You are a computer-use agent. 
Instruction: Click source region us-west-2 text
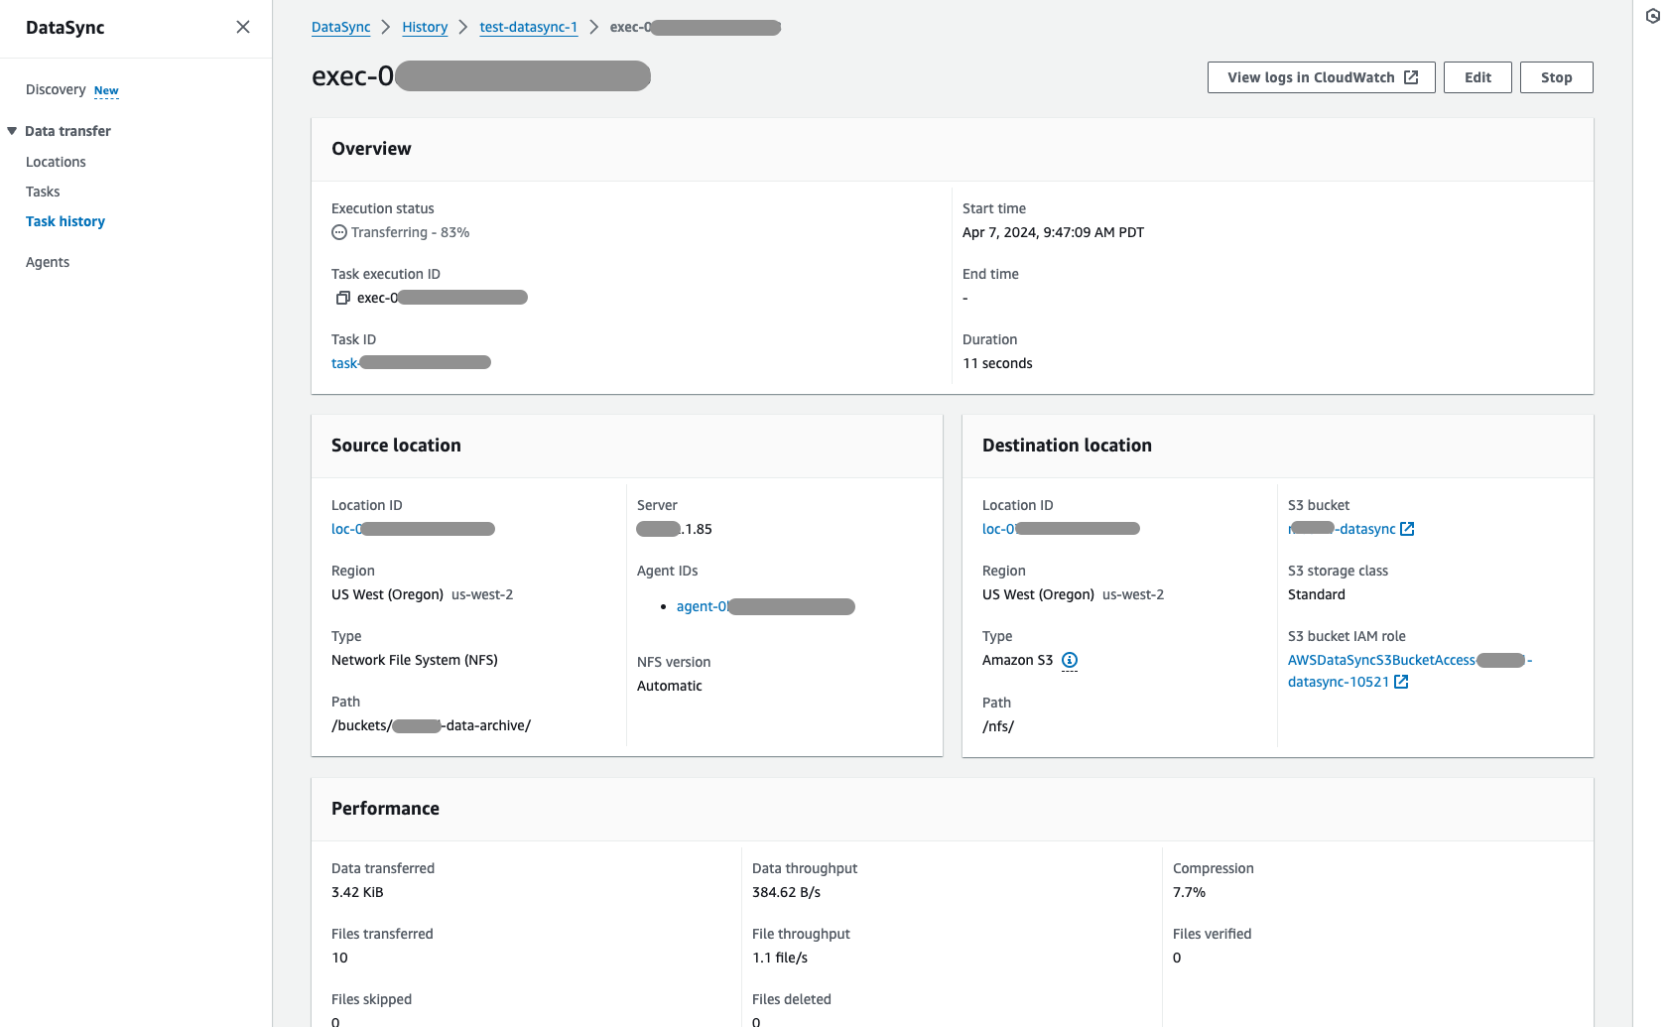[482, 594]
